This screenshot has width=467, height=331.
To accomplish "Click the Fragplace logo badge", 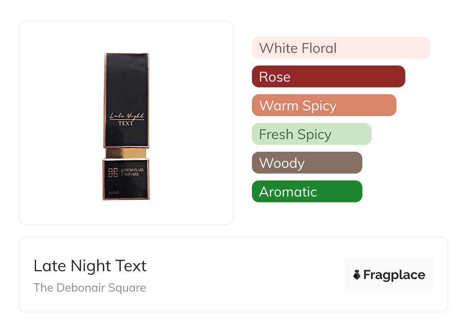I will click(389, 275).
